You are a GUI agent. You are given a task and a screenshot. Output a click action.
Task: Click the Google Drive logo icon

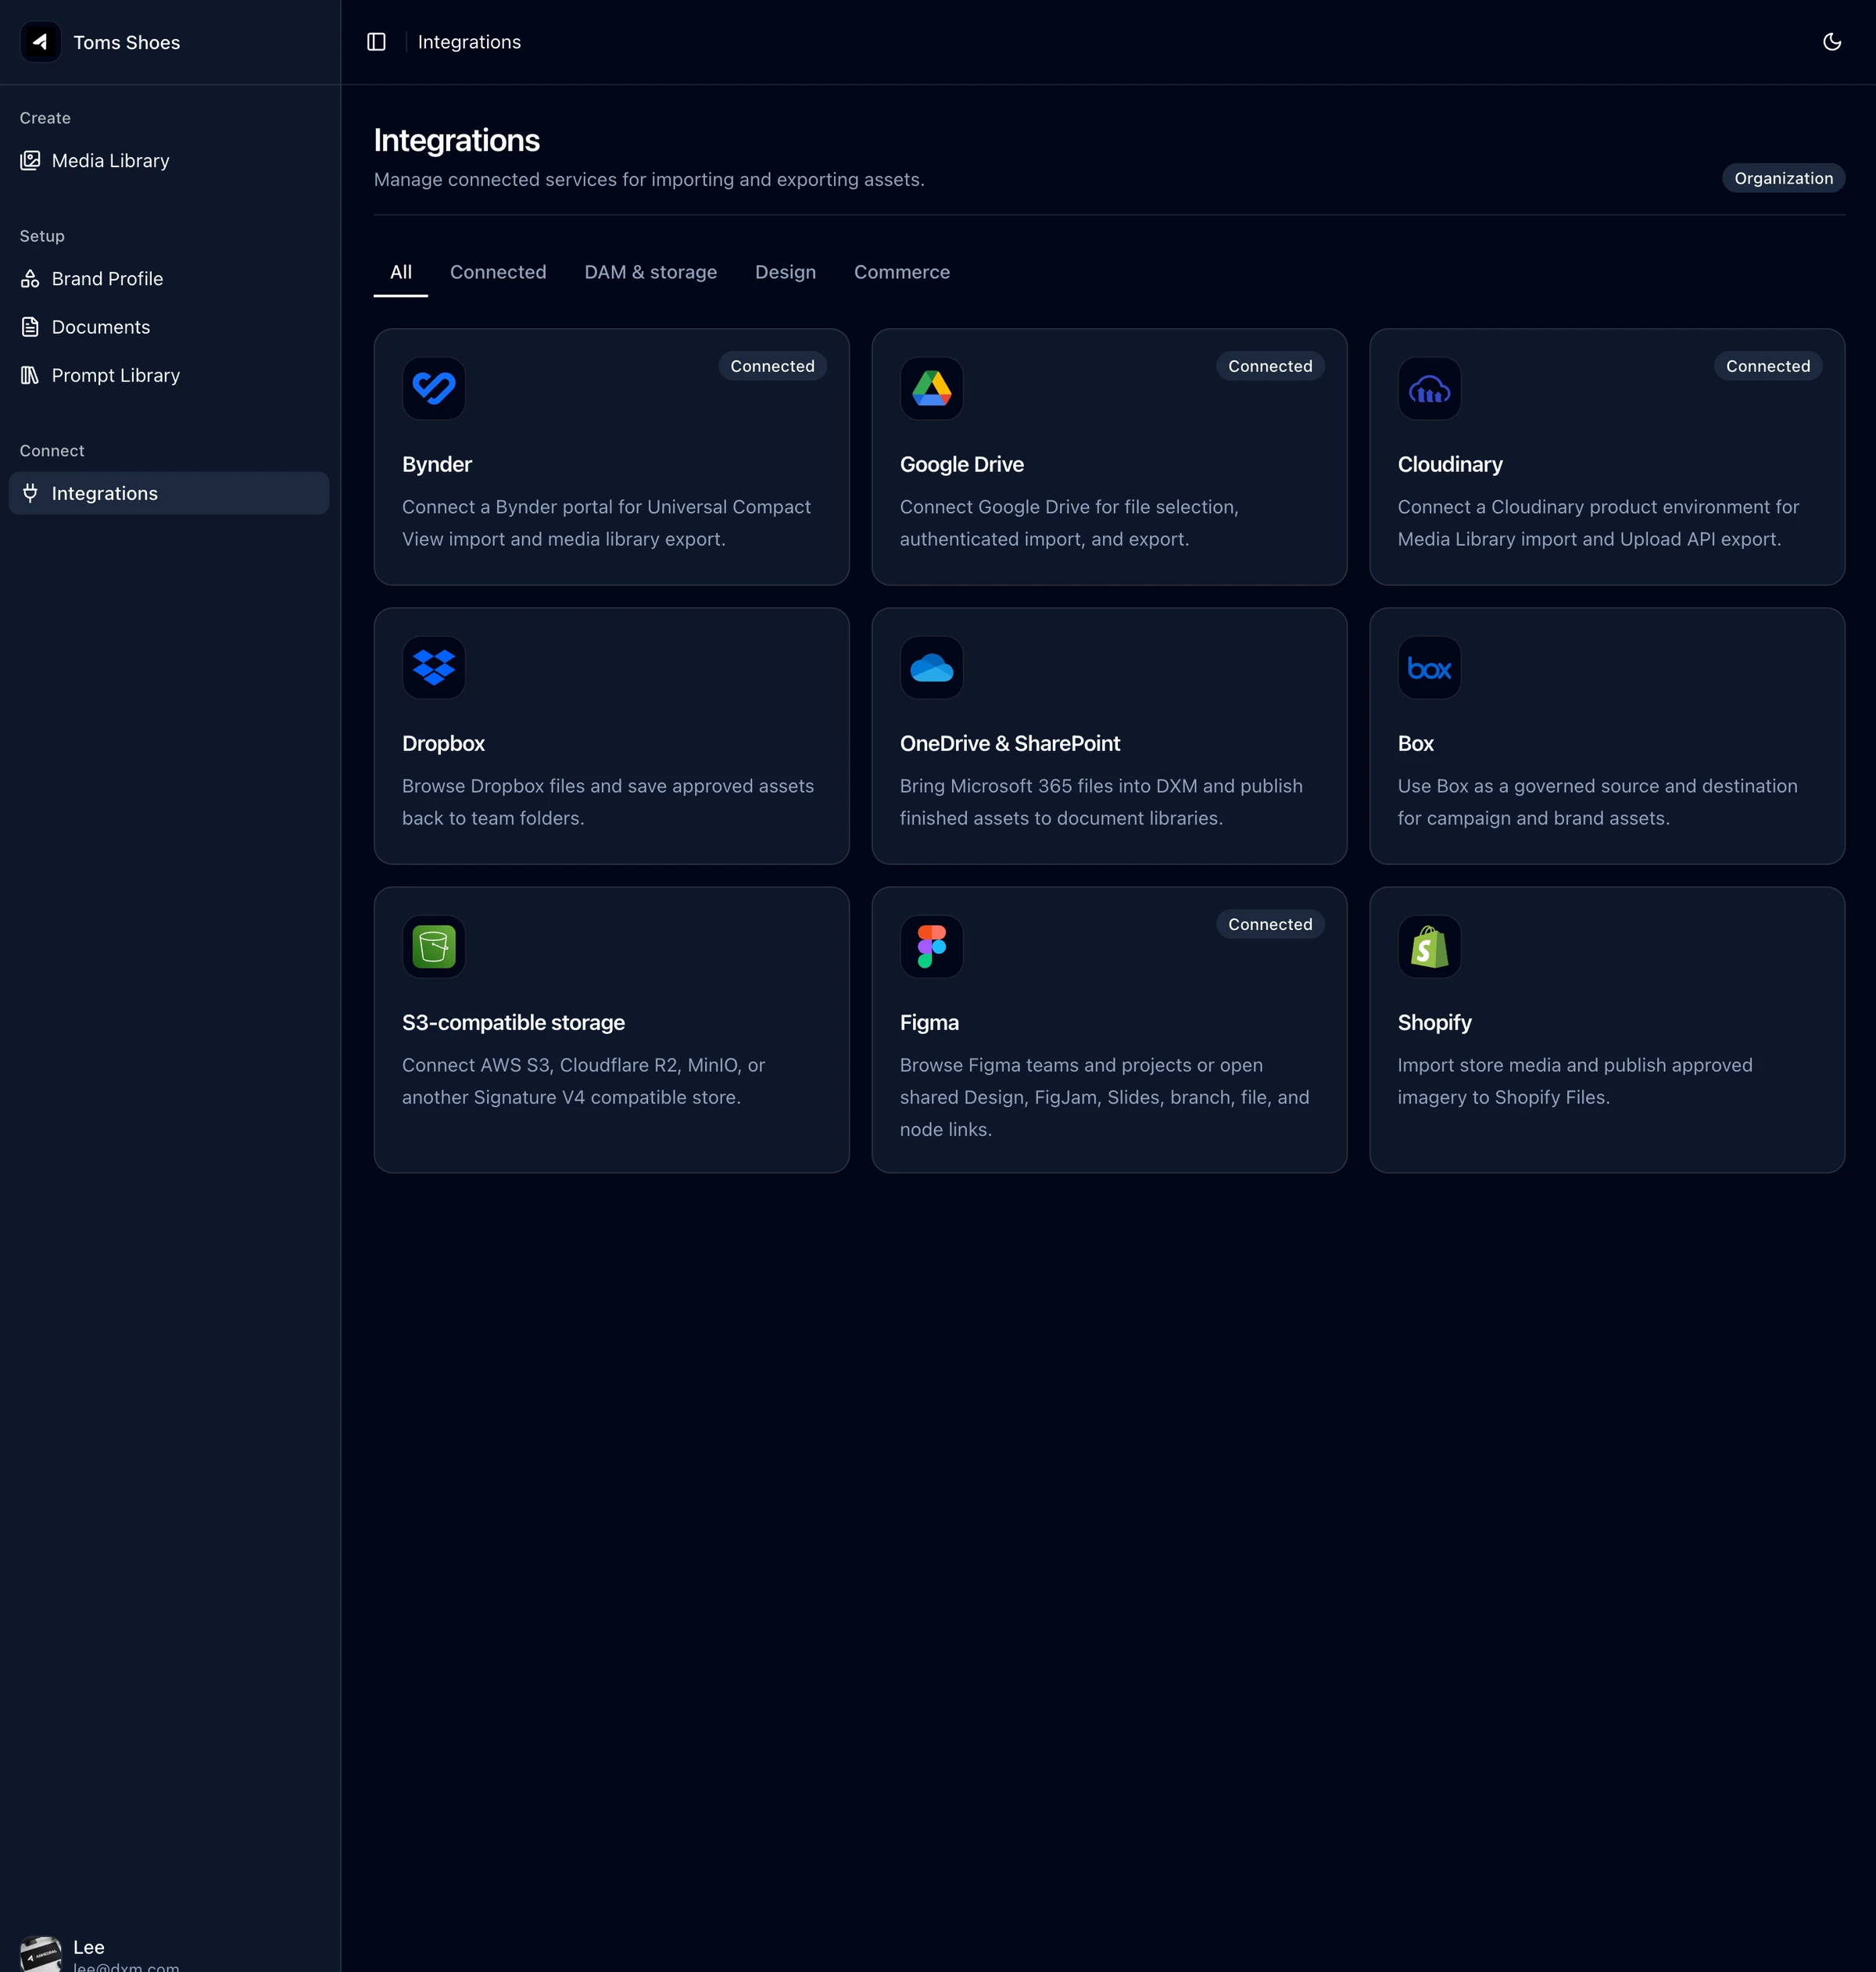coord(931,388)
